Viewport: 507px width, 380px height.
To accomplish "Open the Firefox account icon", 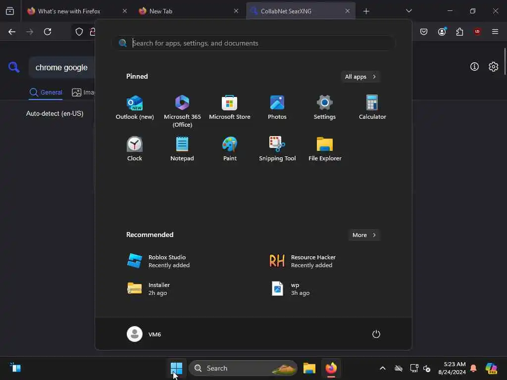I will [442, 32].
